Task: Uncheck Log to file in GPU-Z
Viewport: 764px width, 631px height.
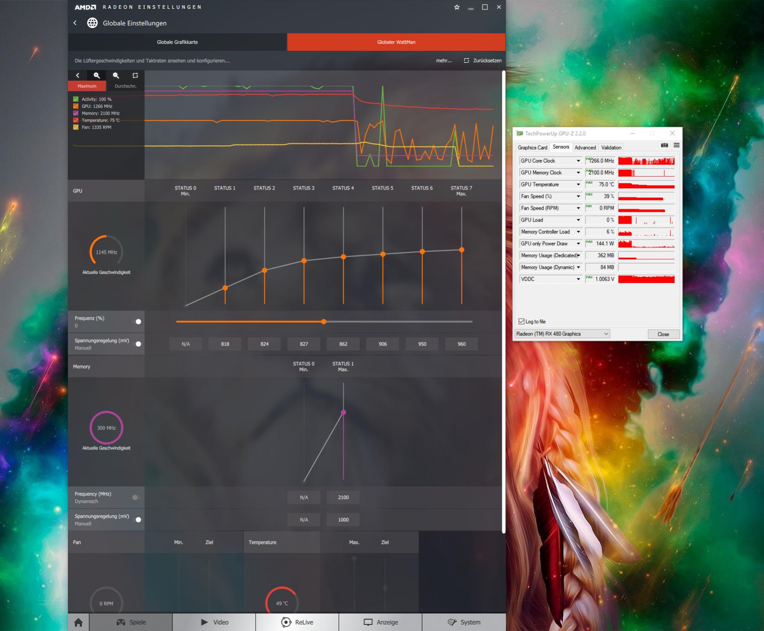Action: click(521, 321)
